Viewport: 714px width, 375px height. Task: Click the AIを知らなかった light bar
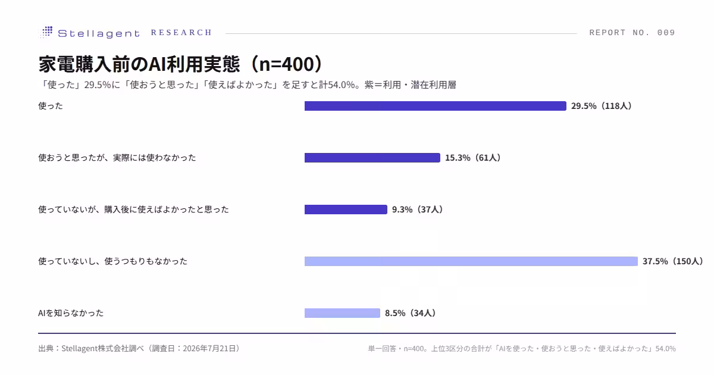coord(342,313)
